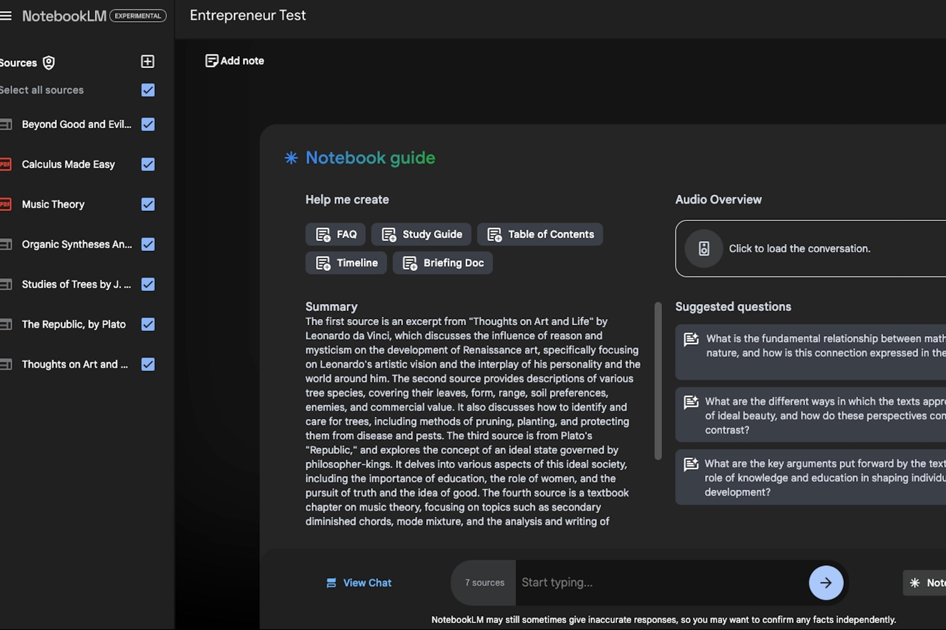This screenshot has height=630, width=946.
Task: Click the Notebook guide asterisk icon
Action: pyautogui.click(x=290, y=158)
